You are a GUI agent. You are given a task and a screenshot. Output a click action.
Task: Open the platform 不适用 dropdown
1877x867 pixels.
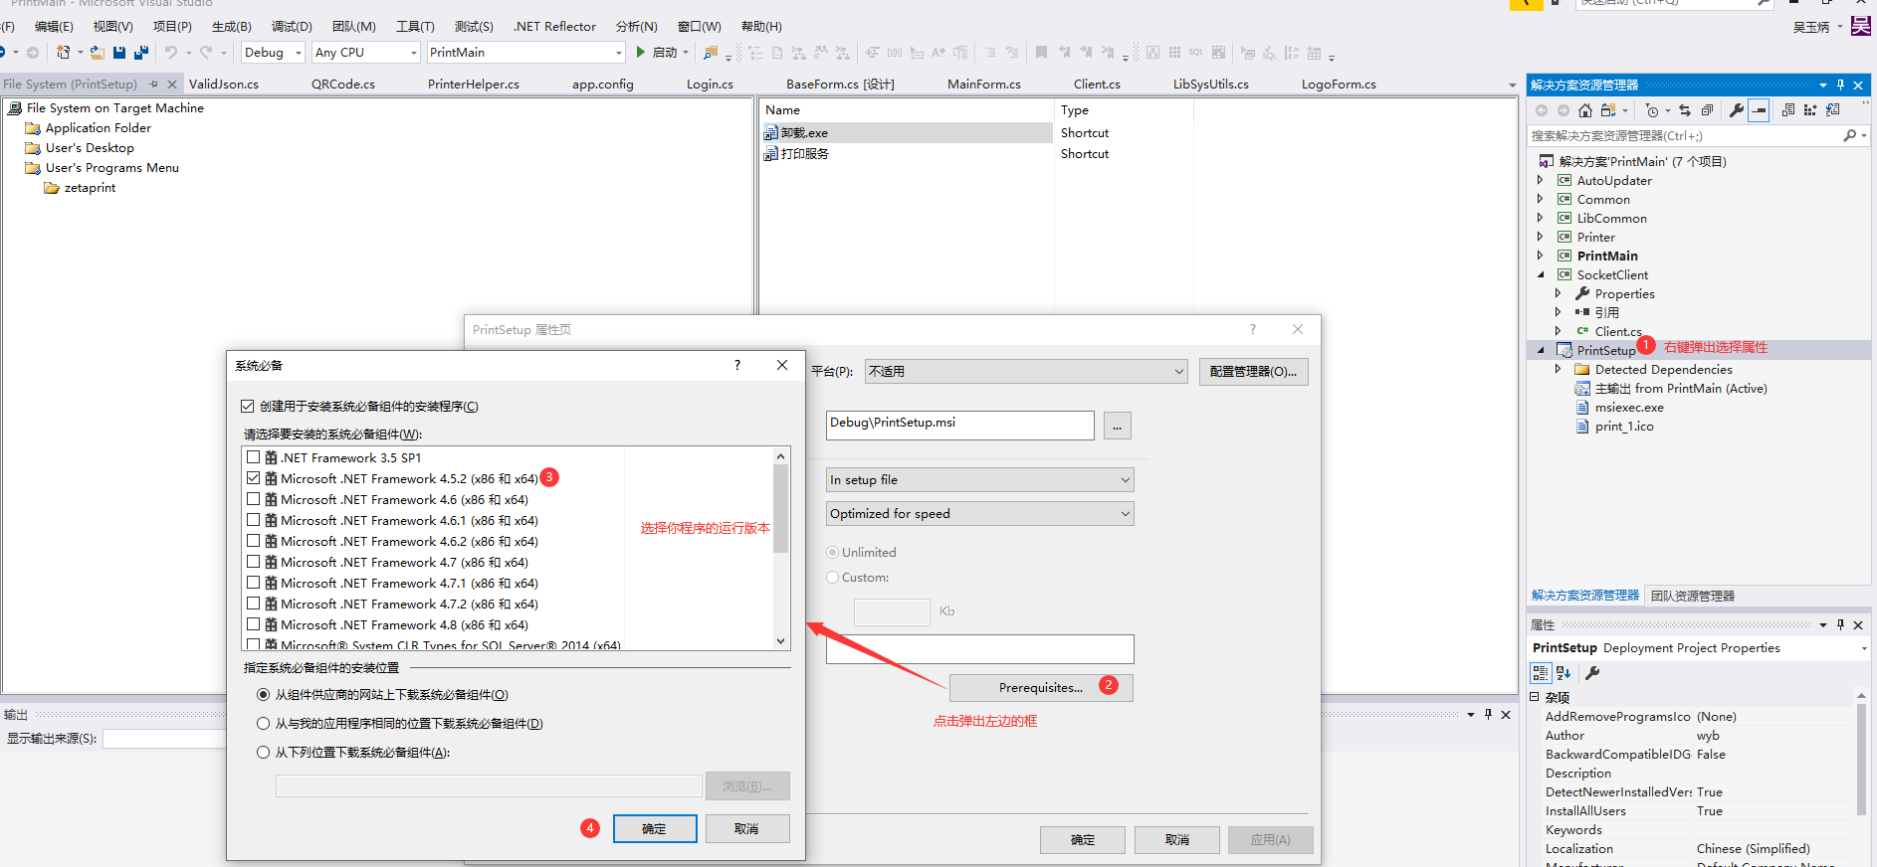1026,372
